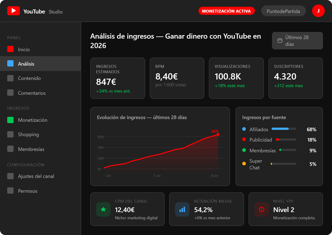Click the Monetización completa text
Image resolution: width=332 pixels, height=235 pixels.
coord(294,218)
